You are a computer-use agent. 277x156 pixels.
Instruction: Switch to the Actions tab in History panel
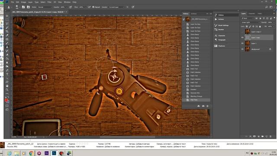pos(194,13)
